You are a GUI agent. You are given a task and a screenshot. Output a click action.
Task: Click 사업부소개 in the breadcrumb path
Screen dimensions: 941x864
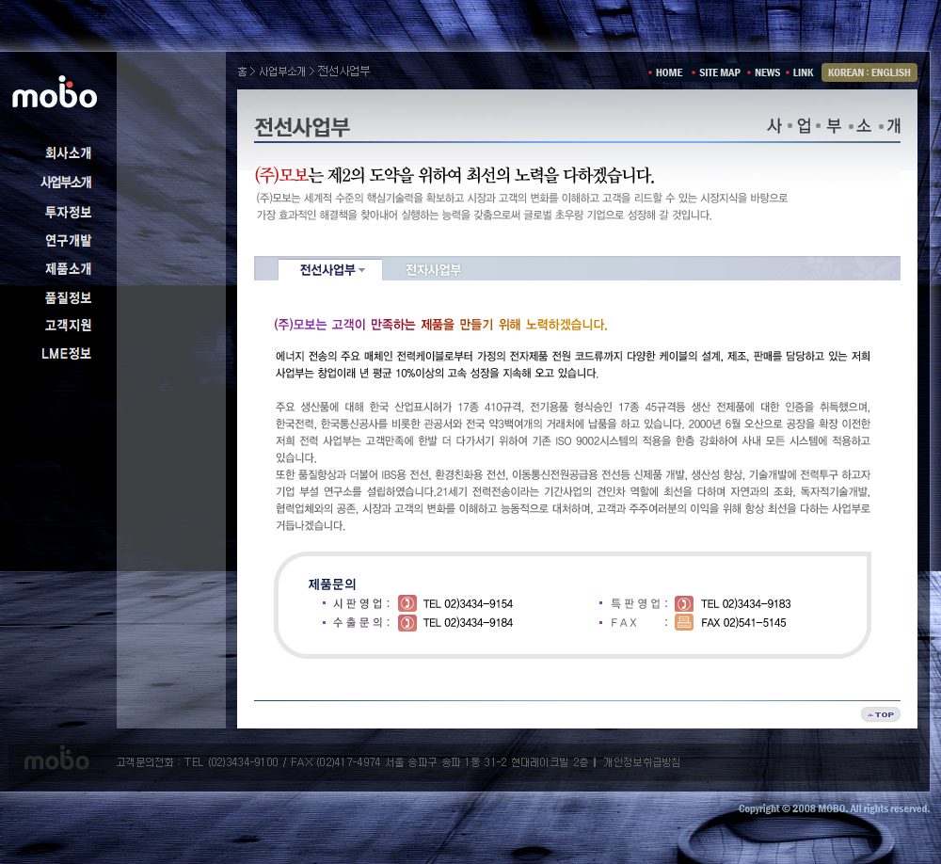click(x=282, y=72)
